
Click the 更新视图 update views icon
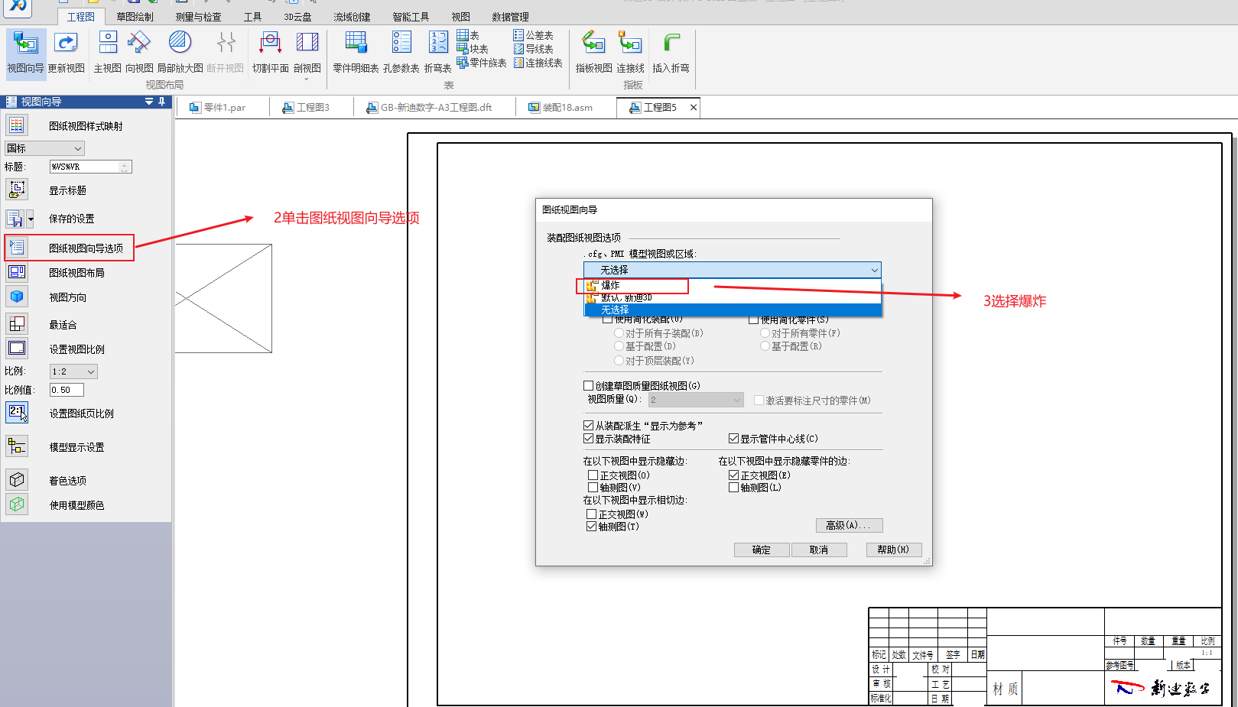click(67, 52)
